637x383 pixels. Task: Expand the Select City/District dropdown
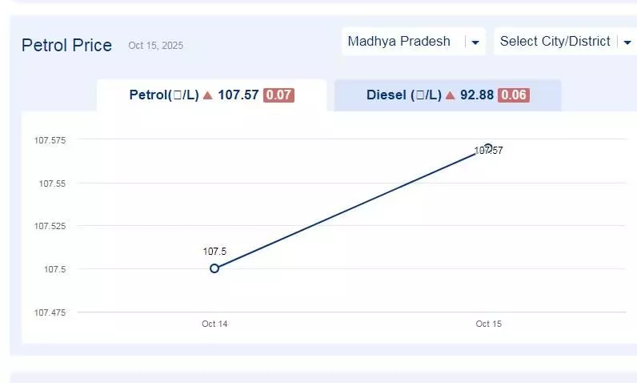[555, 42]
